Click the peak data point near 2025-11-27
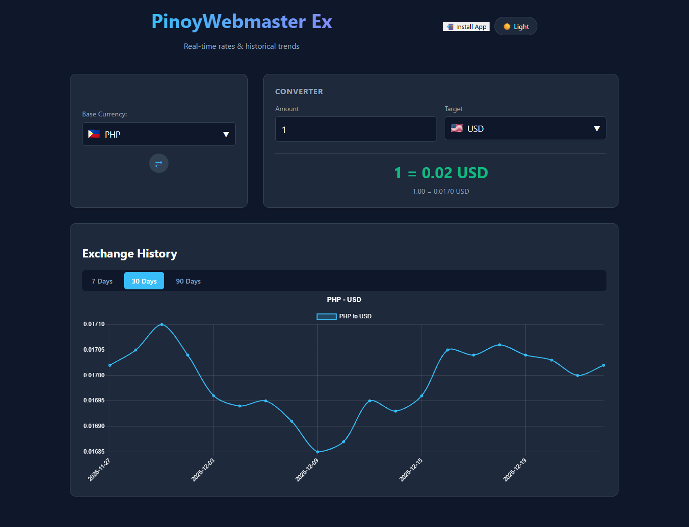Viewport: 689px width, 527px height. 162,325
